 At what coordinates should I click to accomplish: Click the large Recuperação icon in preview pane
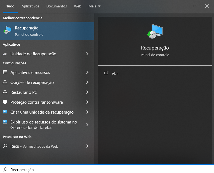(x=155, y=31)
